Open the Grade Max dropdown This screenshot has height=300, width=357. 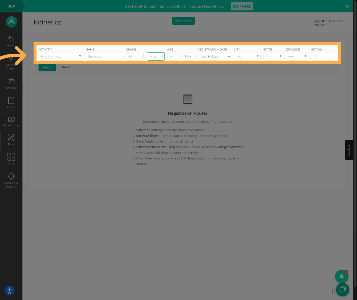click(156, 56)
